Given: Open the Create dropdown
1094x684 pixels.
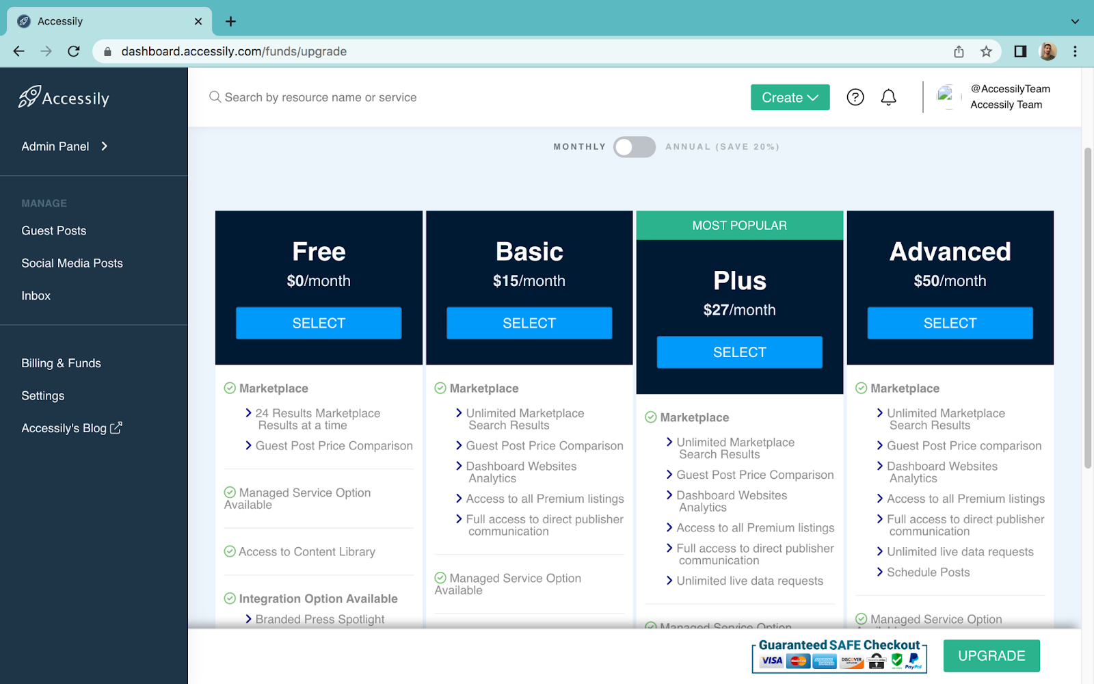Looking at the screenshot, I should pos(790,97).
